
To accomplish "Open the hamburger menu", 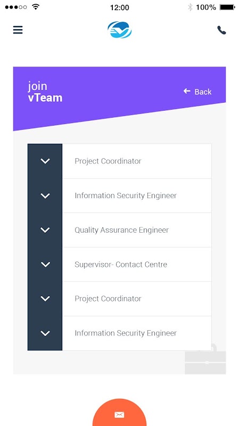I will tap(18, 30).
